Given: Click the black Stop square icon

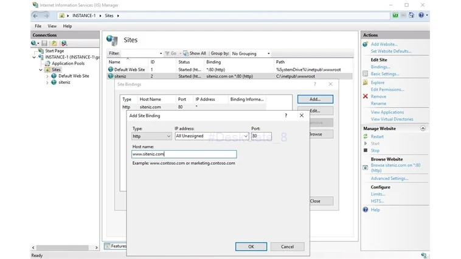Looking at the screenshot, I should (x=366, y=151).
